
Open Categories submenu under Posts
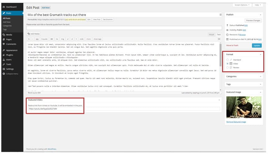pos(7,26)
